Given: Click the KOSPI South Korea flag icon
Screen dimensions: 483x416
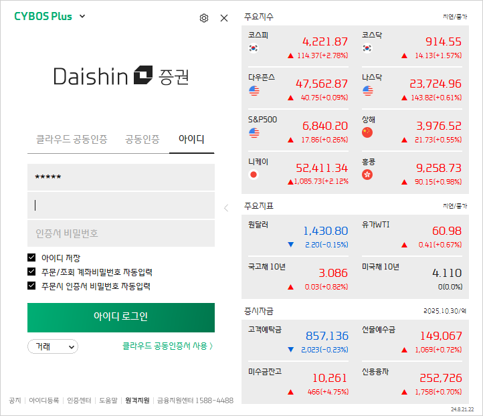Looking at the screenshot, I should coord(254,48).
